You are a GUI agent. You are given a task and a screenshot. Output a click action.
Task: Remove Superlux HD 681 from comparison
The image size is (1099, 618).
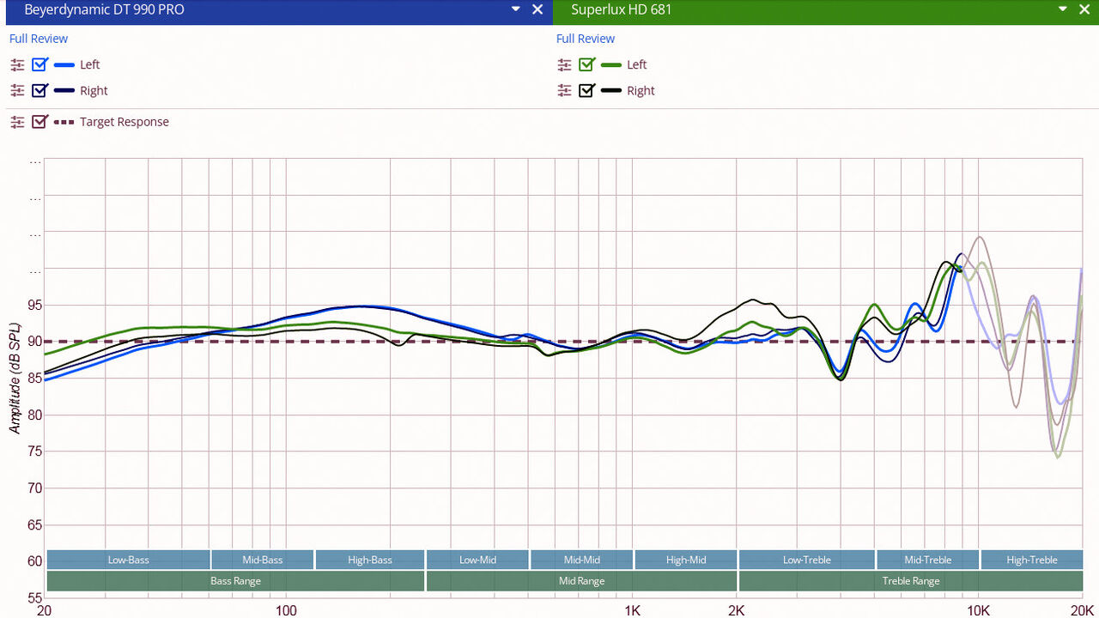(1085, 9)
